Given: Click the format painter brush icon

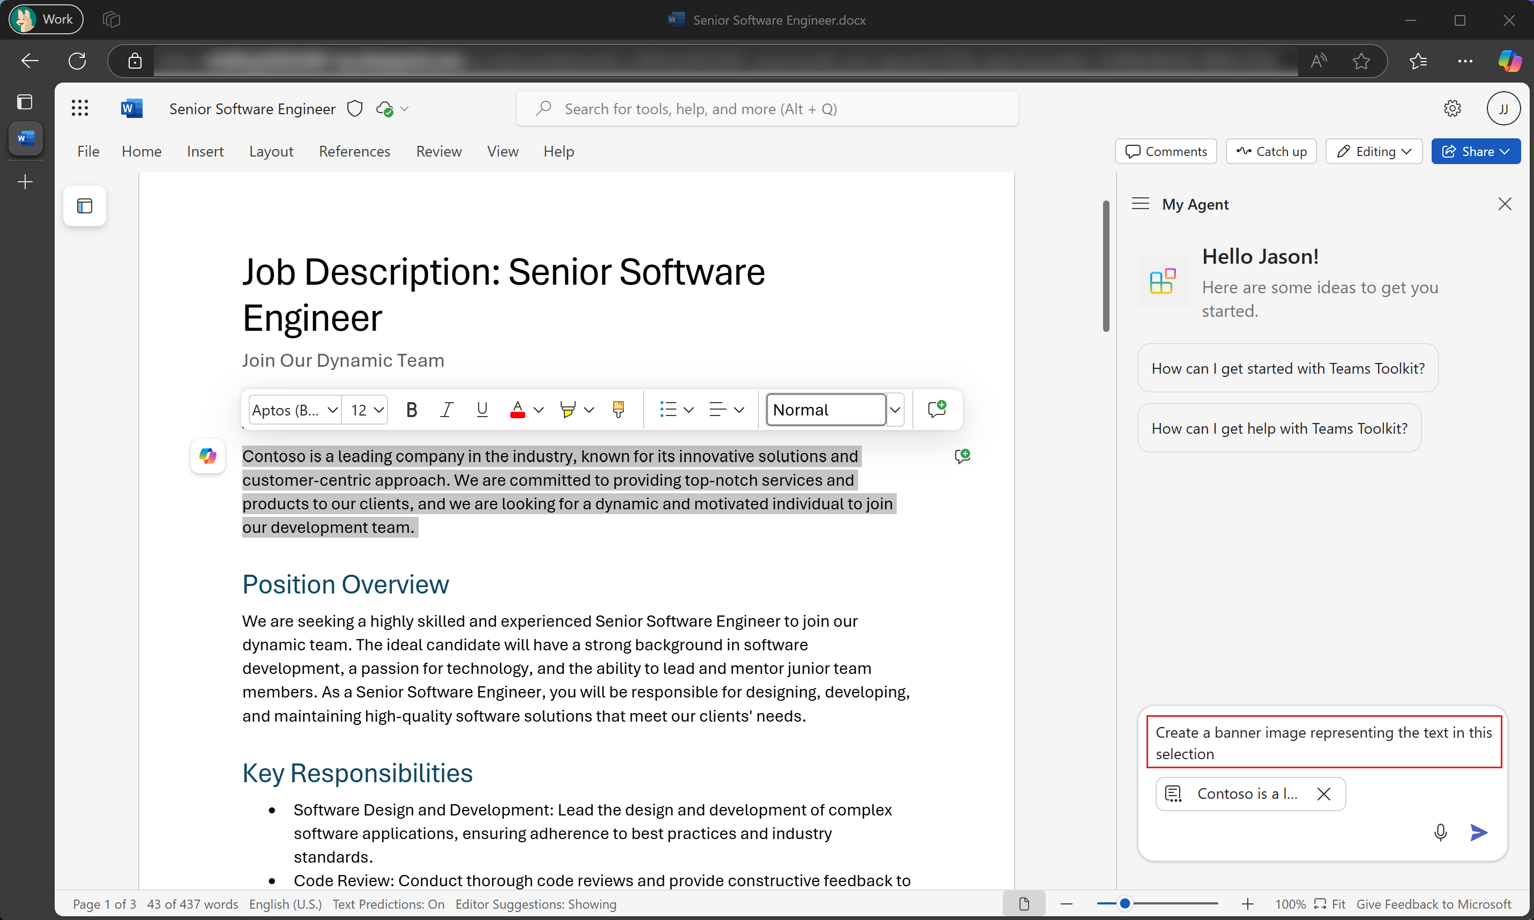Looking at the screenshot, I should click(x=618, y=409).
